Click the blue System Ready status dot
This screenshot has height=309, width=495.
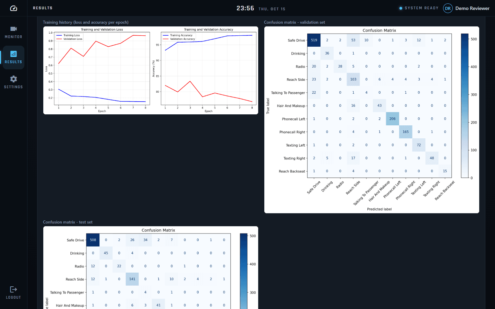tap(401, 8)
